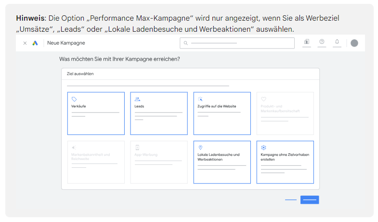Select Produkt- und Markenkaufbereitschaft card
This screenshot has width=378, height=222.
click(x=285, y=113)
